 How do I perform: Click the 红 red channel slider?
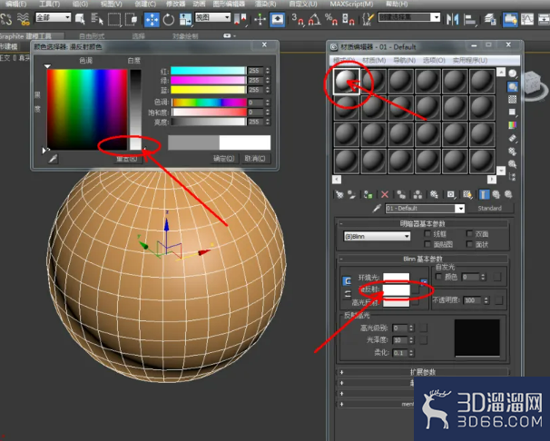point(209,71)
